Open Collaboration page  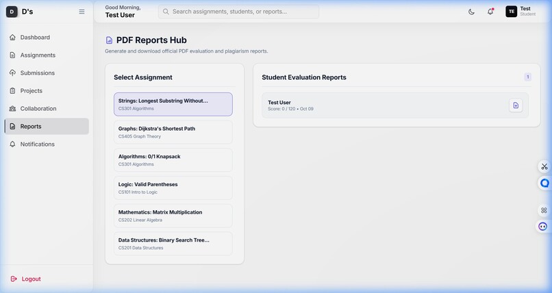[47, 109]
